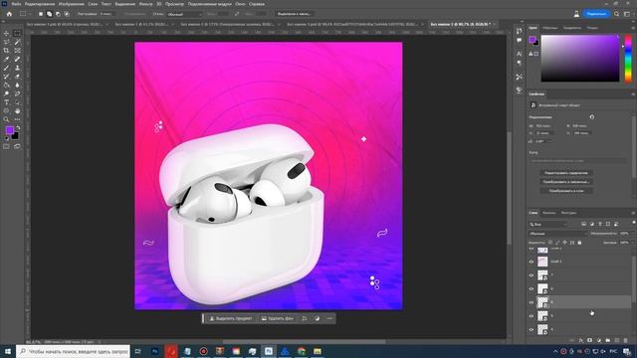The image size is (637, 358).
Task: Open the search icon in top right
Action: (x=617, y=14)
